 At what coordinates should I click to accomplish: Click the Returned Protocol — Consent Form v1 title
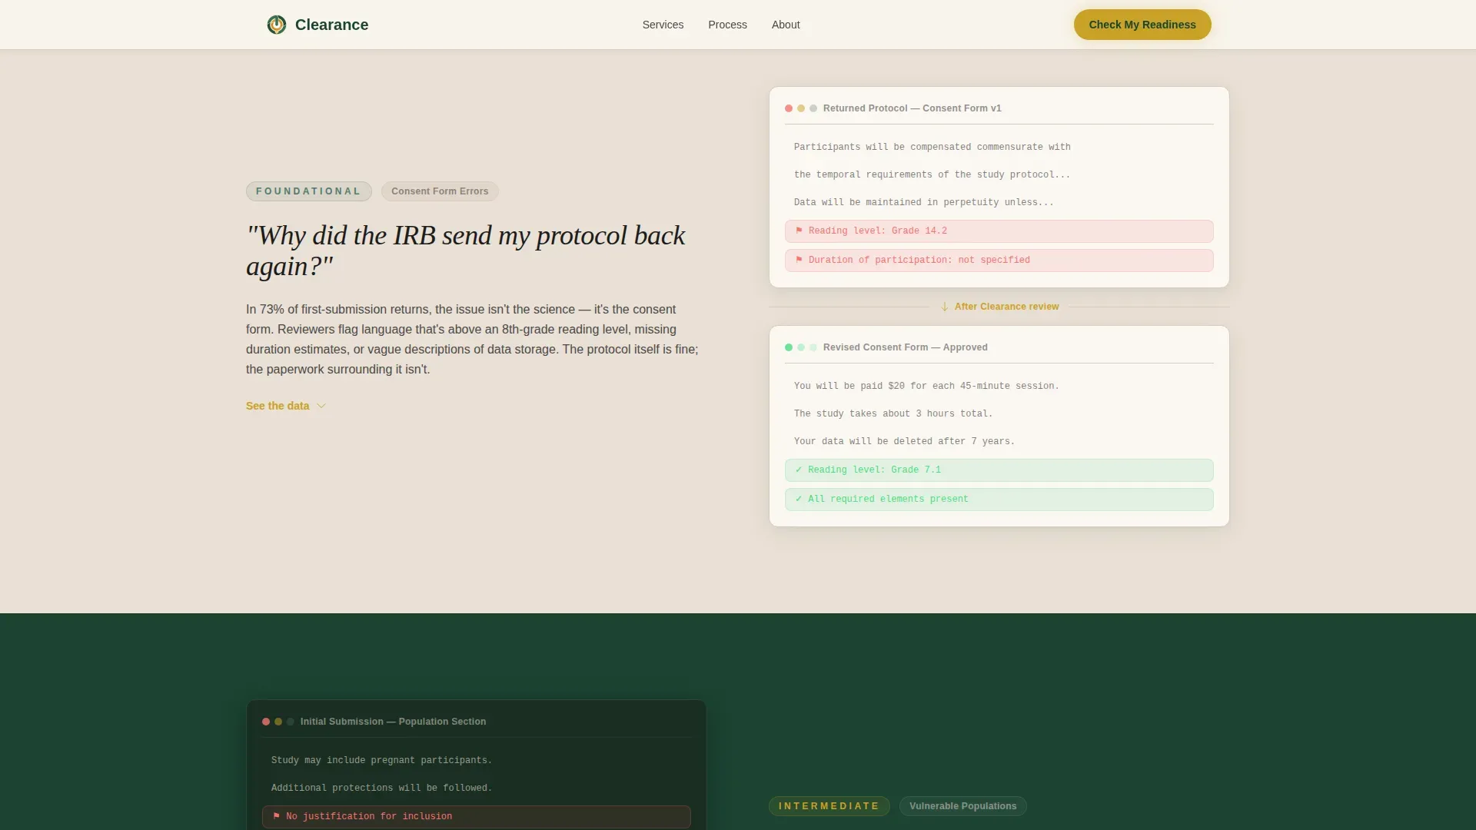point(912,108)
